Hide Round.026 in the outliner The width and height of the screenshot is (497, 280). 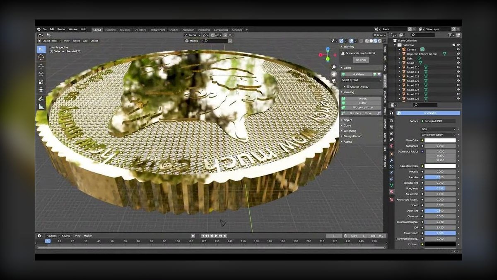click(x=458, y=99)
